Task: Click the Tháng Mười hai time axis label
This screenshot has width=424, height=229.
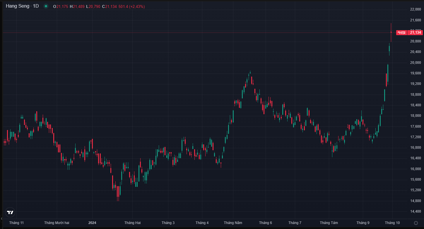Action: pos(57,223)
